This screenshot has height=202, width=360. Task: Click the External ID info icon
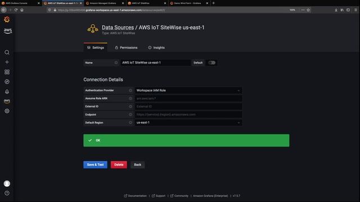(130, 106)
